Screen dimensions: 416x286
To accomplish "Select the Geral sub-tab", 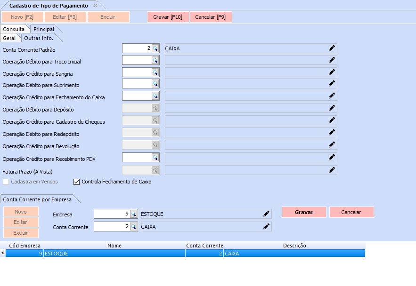I will pyautogui.click(x=9, y=38).
